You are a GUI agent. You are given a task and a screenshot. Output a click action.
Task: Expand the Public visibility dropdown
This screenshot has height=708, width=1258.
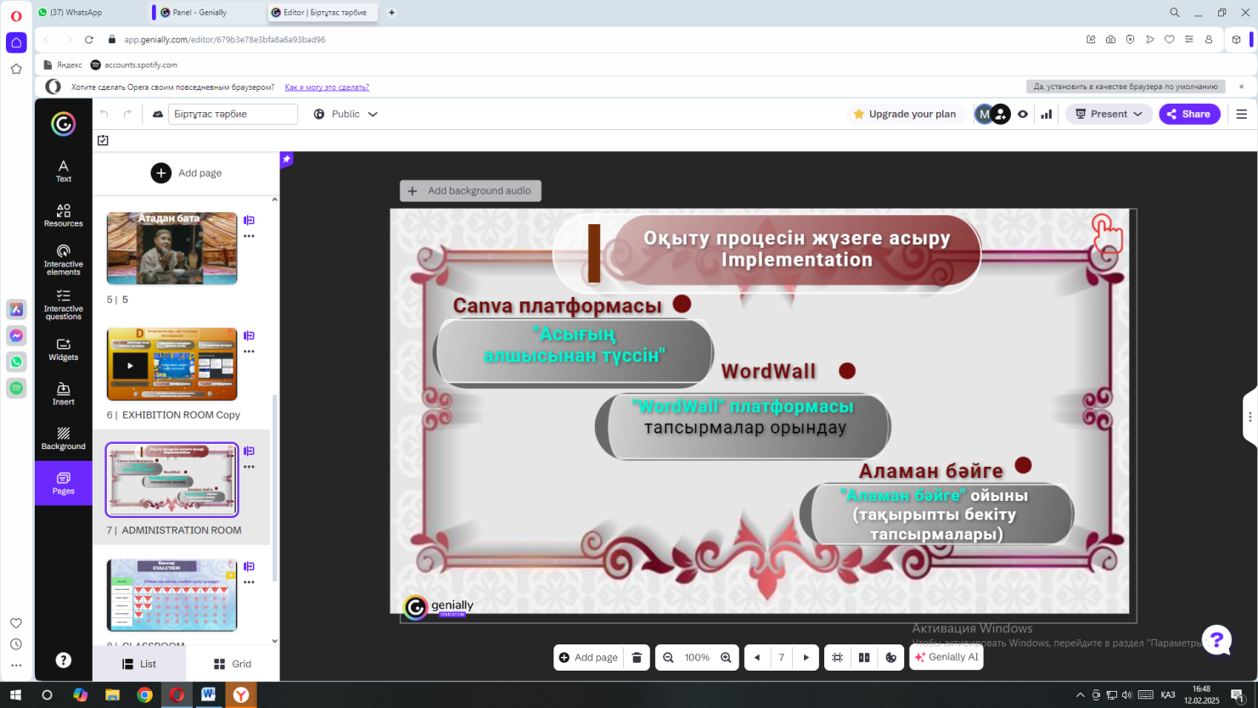[345, 114]
